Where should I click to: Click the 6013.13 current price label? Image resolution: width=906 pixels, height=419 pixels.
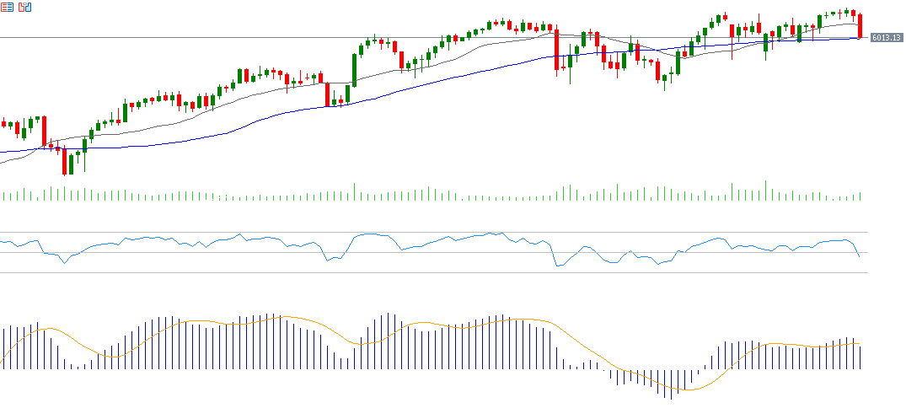click(x=886, y=38)
